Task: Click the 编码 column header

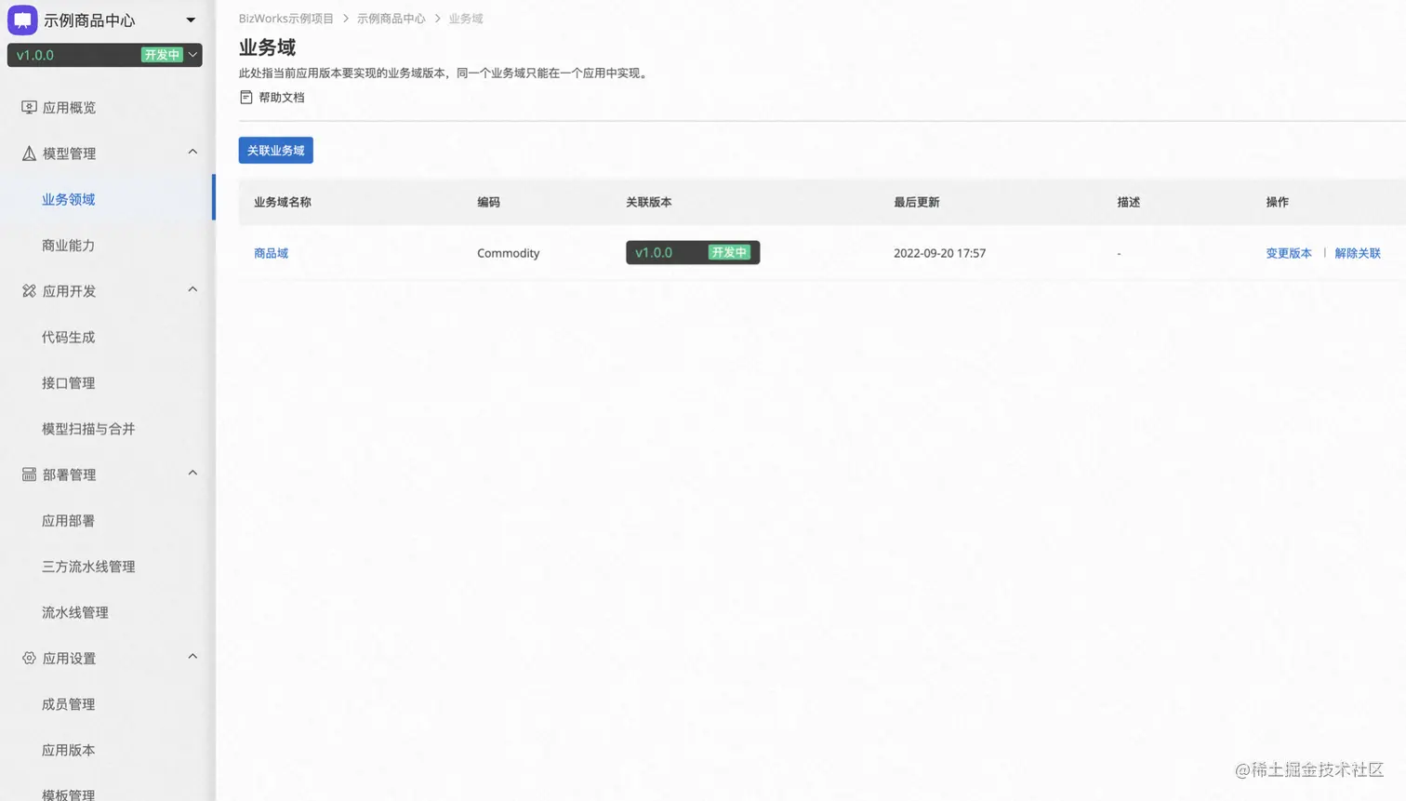Action: [x=488, y=202]
